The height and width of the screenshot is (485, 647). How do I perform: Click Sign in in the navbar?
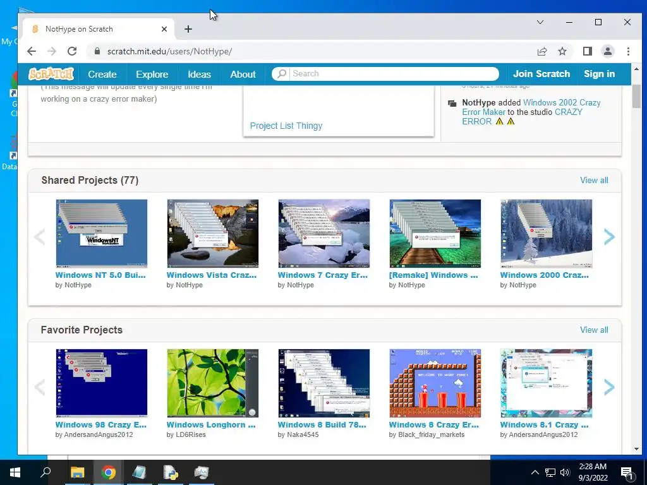[599, 74]
